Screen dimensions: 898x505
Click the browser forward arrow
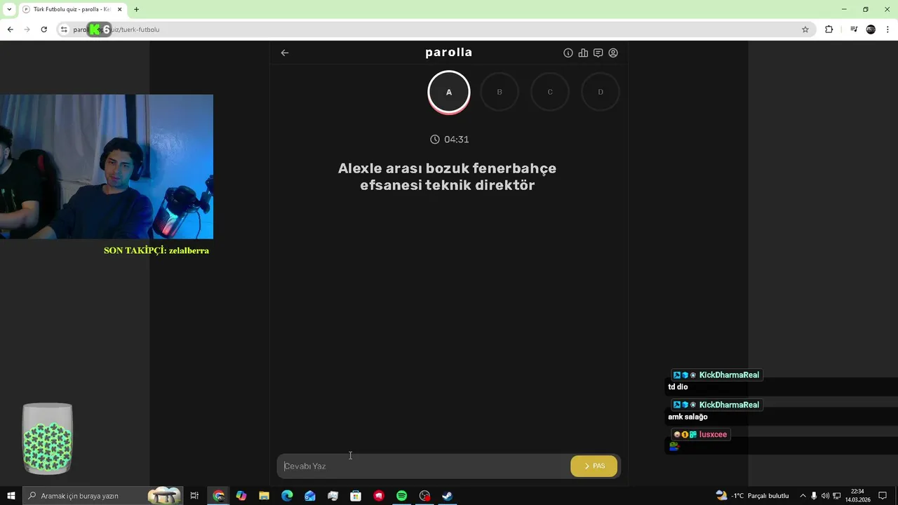27,29
